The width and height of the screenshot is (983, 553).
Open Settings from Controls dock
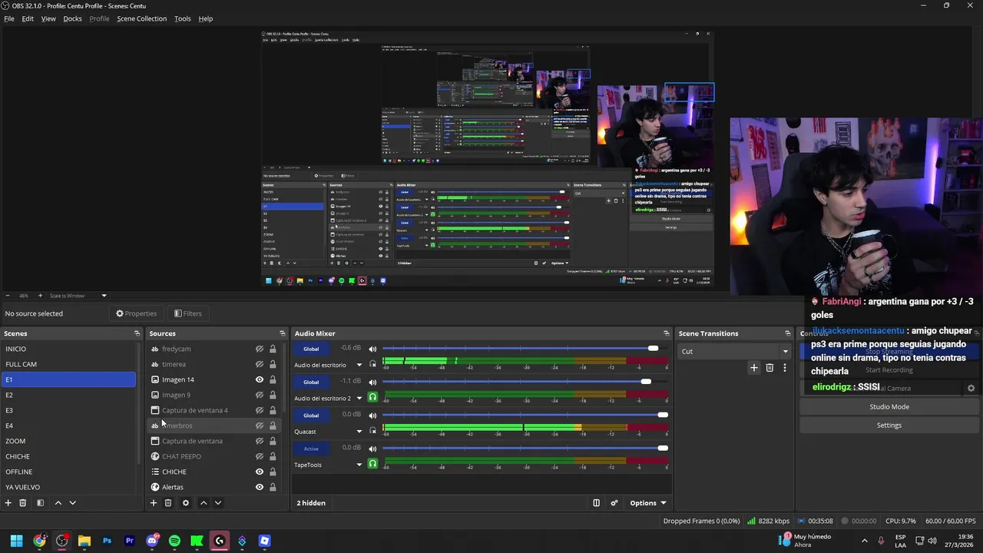point(889,425)
